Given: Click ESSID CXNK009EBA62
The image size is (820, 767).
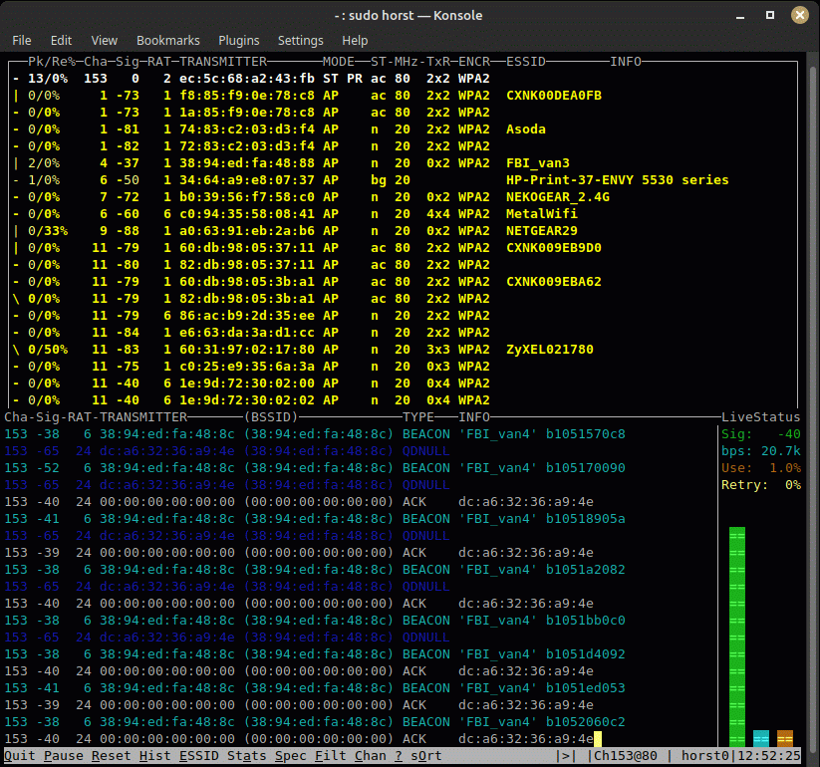Looking at the screenshot, I should coord(554,281).
